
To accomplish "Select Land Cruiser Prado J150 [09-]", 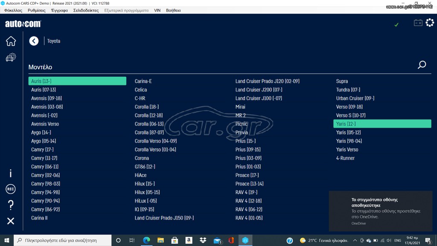I will pos(164,218).
